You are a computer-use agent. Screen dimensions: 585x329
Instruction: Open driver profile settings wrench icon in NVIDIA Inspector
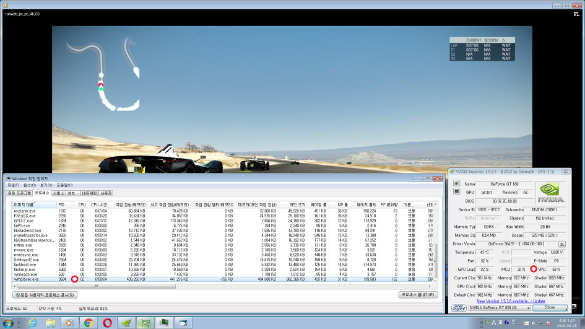click(x=562, y=244)
